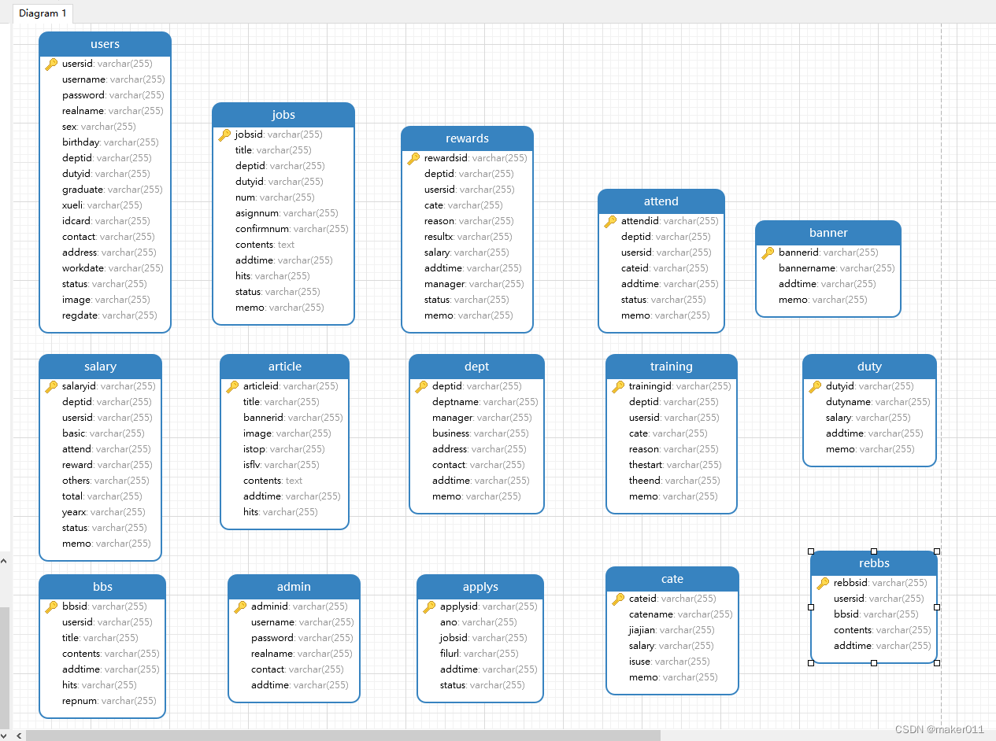
Task: Click the key icon beside bannerid
Action: click(x=768, y=253)
